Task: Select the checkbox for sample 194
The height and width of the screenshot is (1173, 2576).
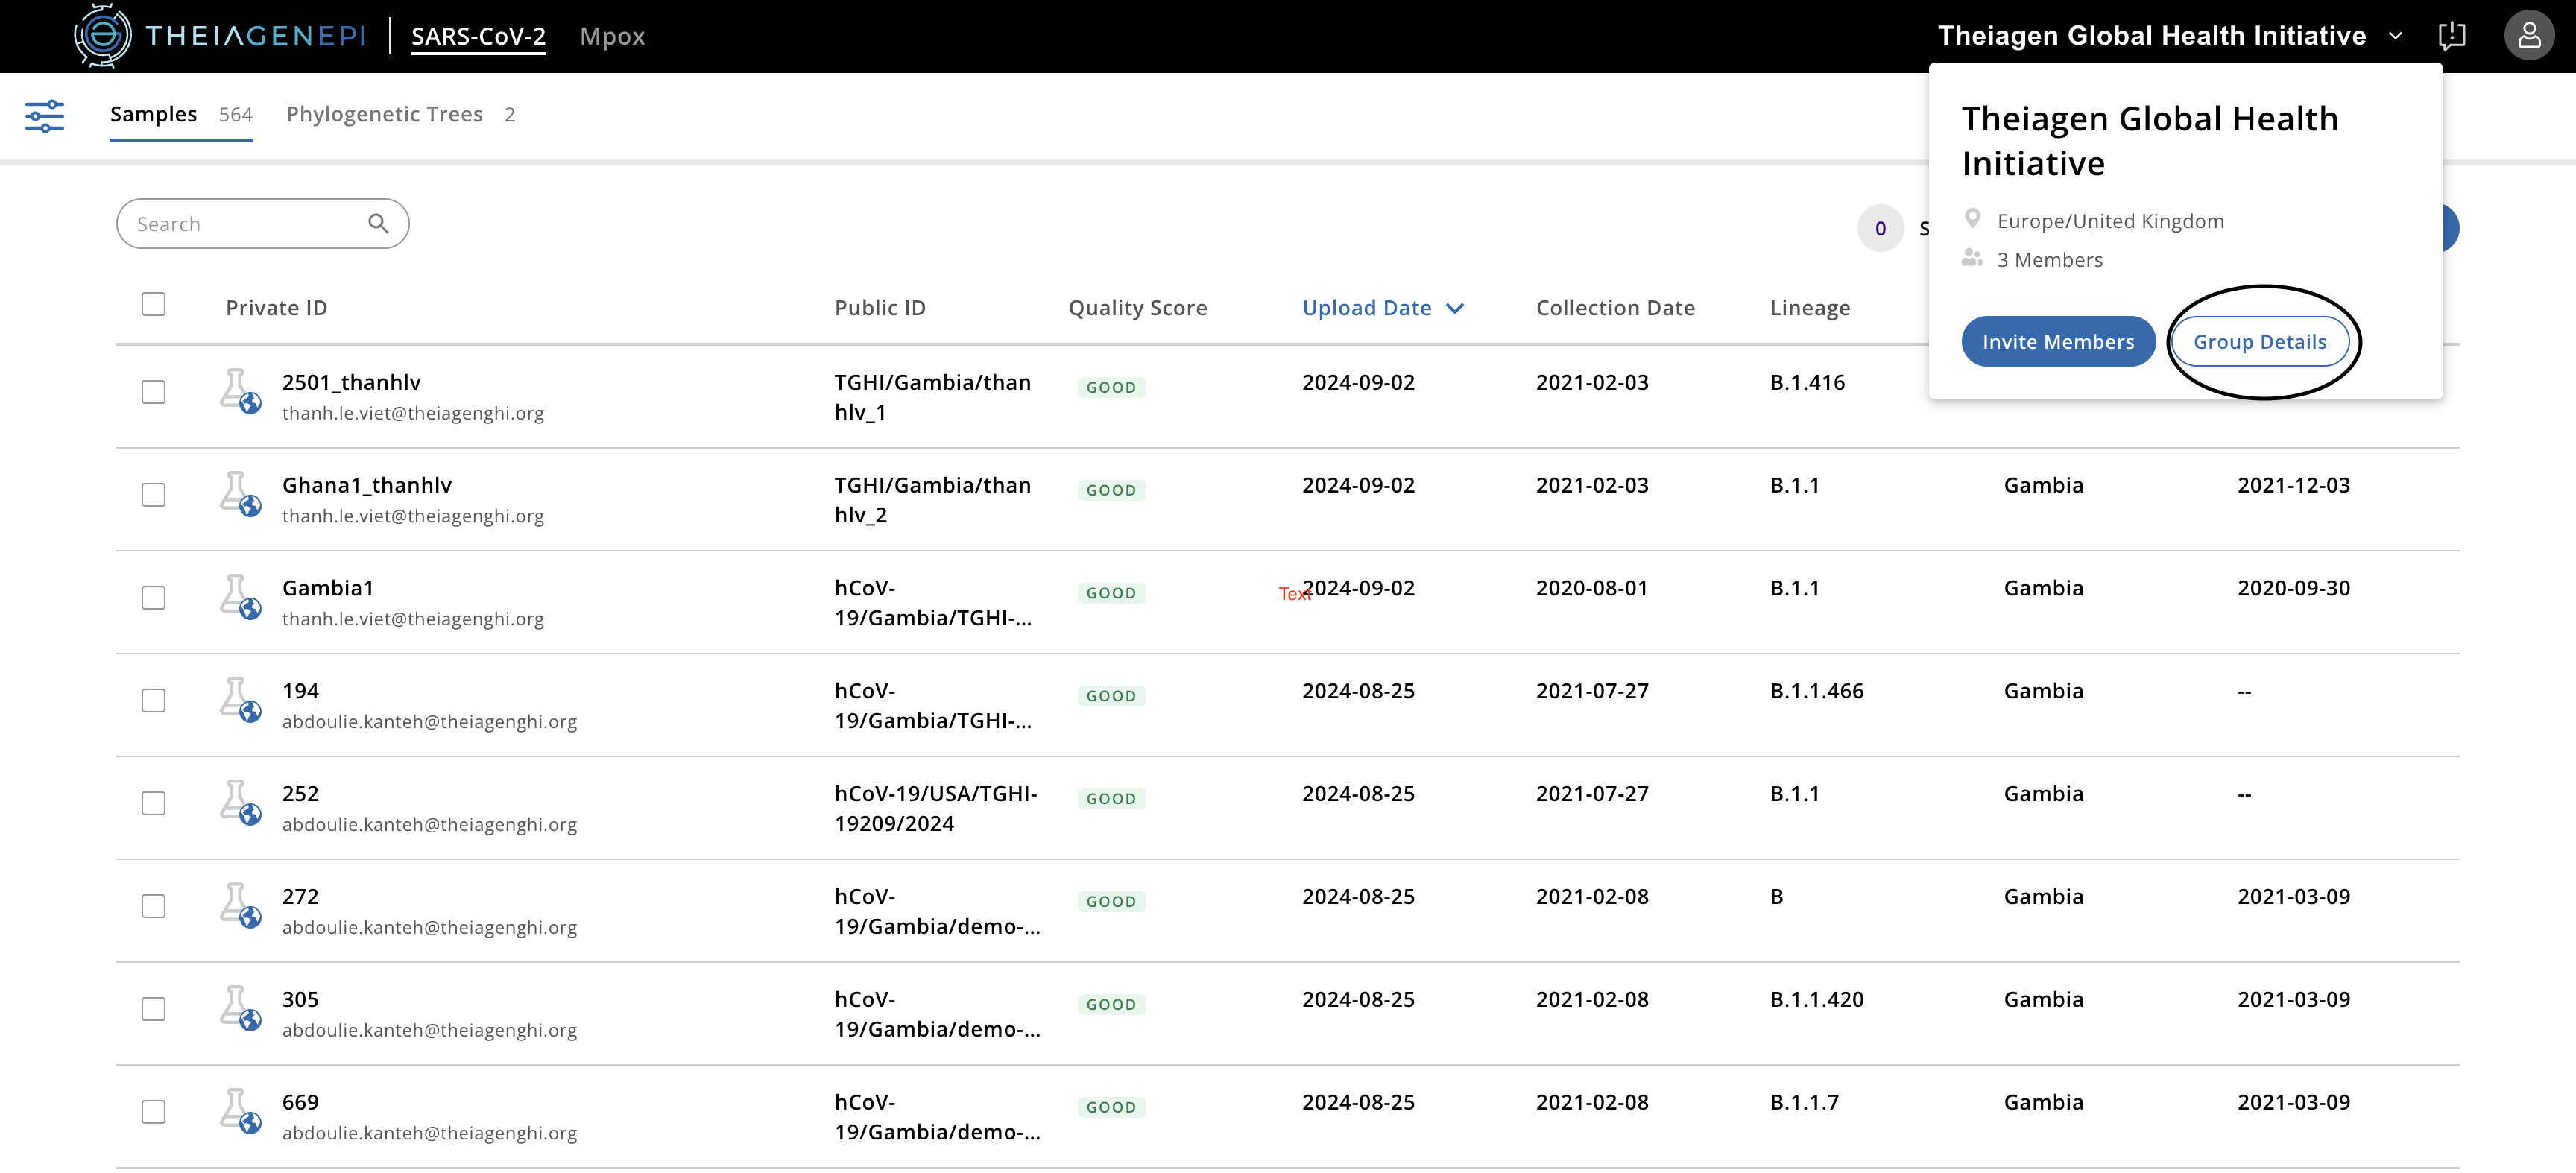Action: click(153, 700)
